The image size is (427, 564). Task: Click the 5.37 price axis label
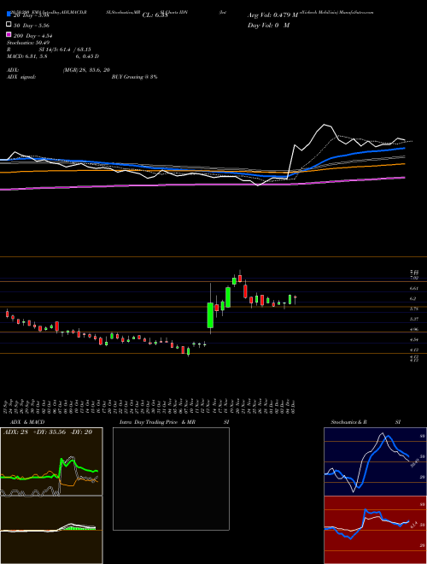pyautogui.click(x=414, y=319)
